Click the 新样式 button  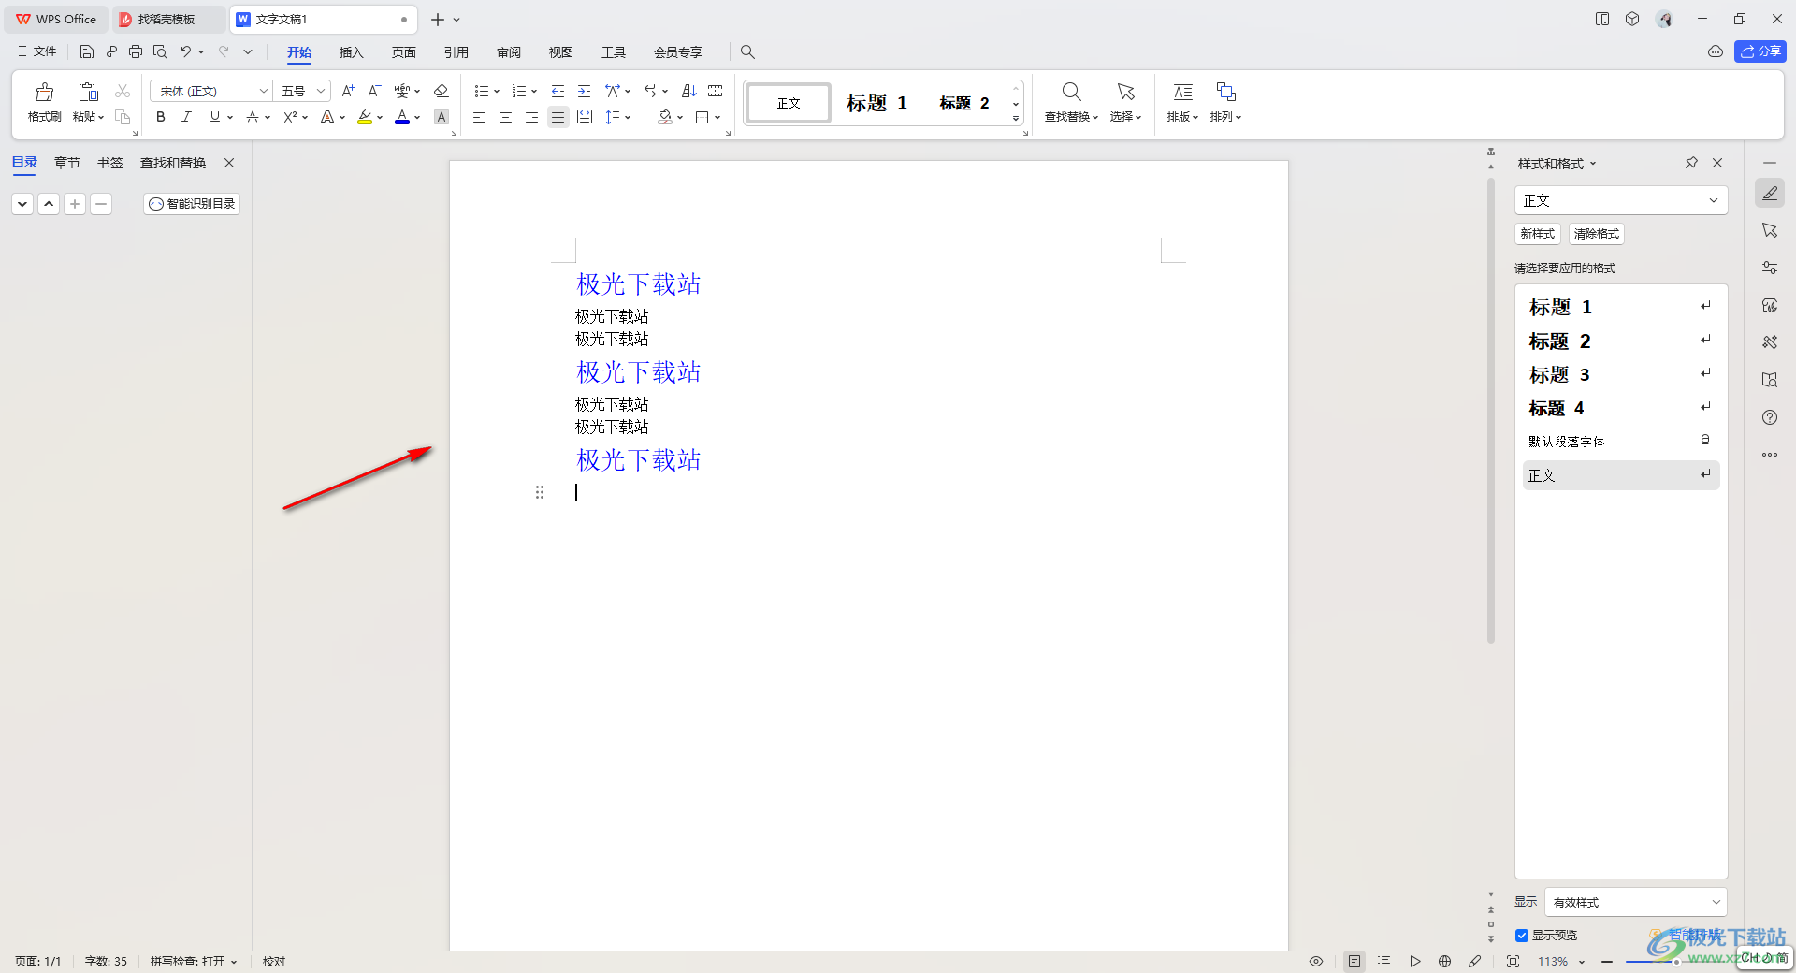(1537, 234)
